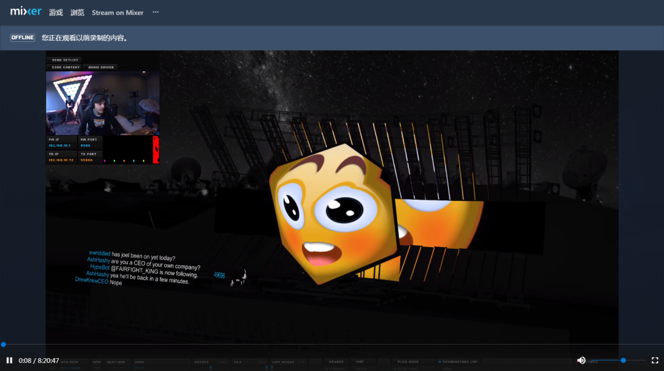The height and width of the screenshot is (371, 664).
Task: Click the DrewKrewCEO username in chat overlay
Action: coord(92,281)
